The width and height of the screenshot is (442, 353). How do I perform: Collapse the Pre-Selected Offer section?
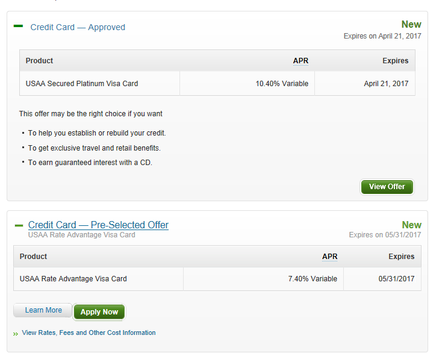[x=19, y=225]
